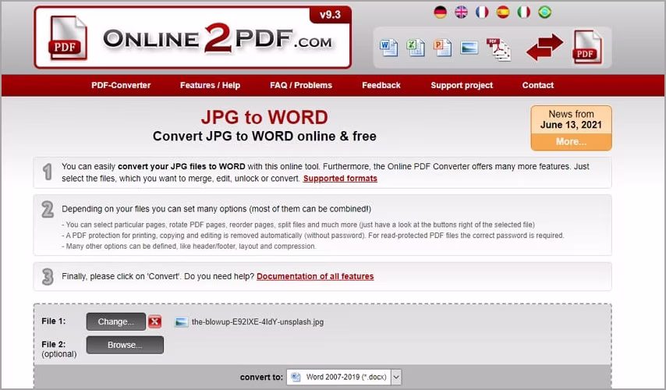Screen dimensions: 666x390
Task: Click the Word document format icon
Action: [388, 48]
